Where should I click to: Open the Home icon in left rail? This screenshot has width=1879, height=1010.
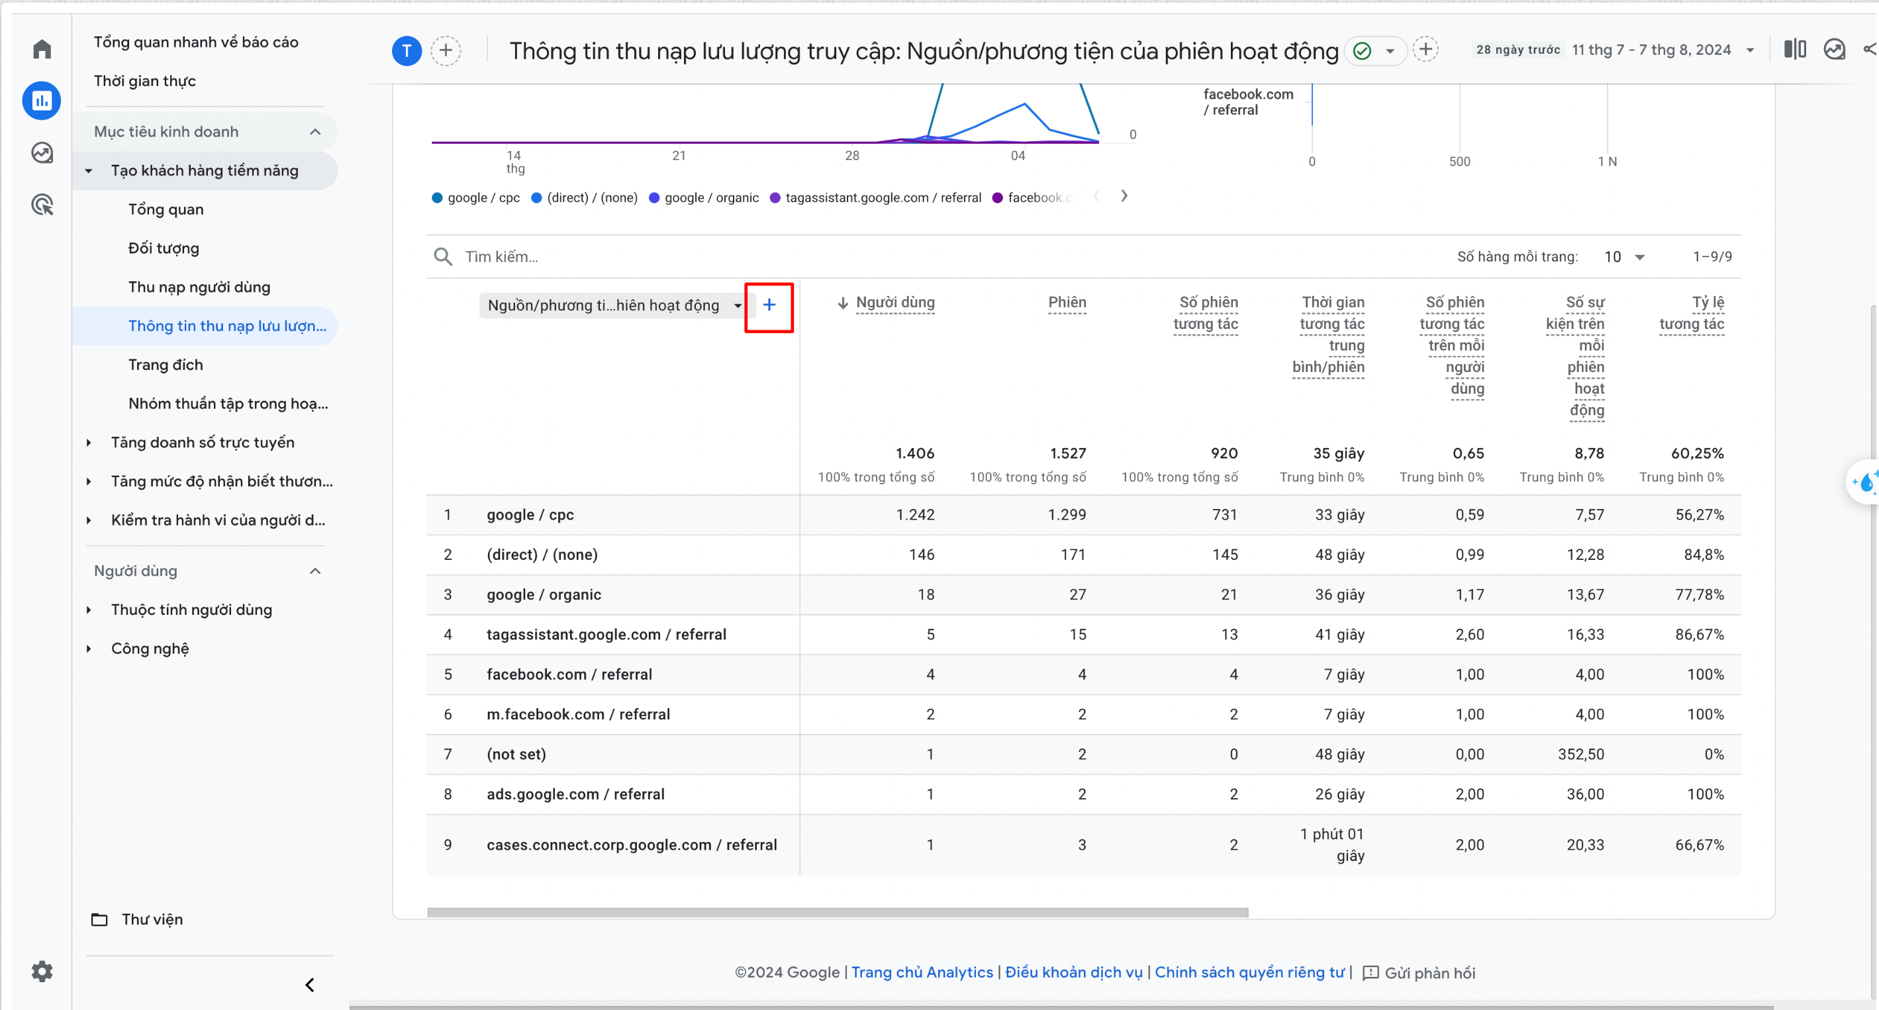[x=42, y=49]
